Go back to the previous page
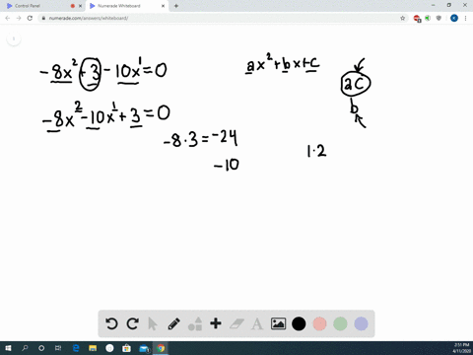This screenshot has height=355, width=473. click(x=8, y=18)
